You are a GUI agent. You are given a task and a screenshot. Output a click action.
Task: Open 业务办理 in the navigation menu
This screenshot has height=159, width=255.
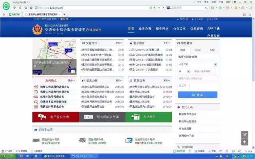click(145, 29)
